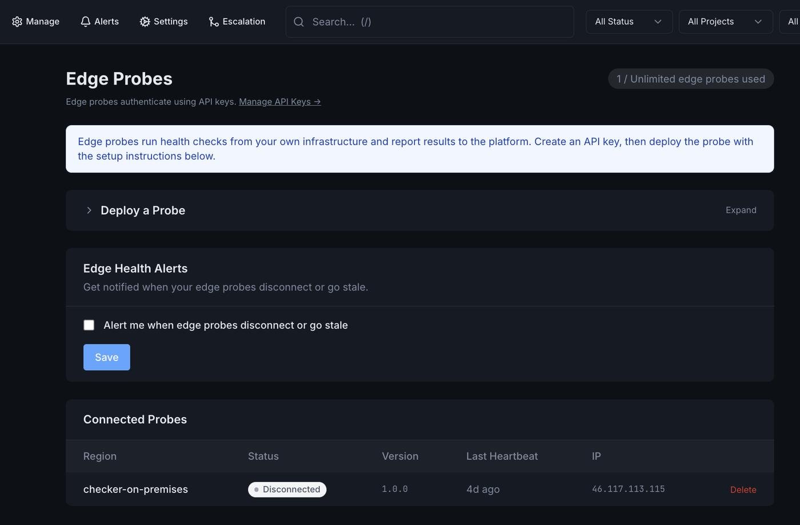The image size is (800, 525).
Task: Click the Manage gear icon
Action: click(17, 22)
